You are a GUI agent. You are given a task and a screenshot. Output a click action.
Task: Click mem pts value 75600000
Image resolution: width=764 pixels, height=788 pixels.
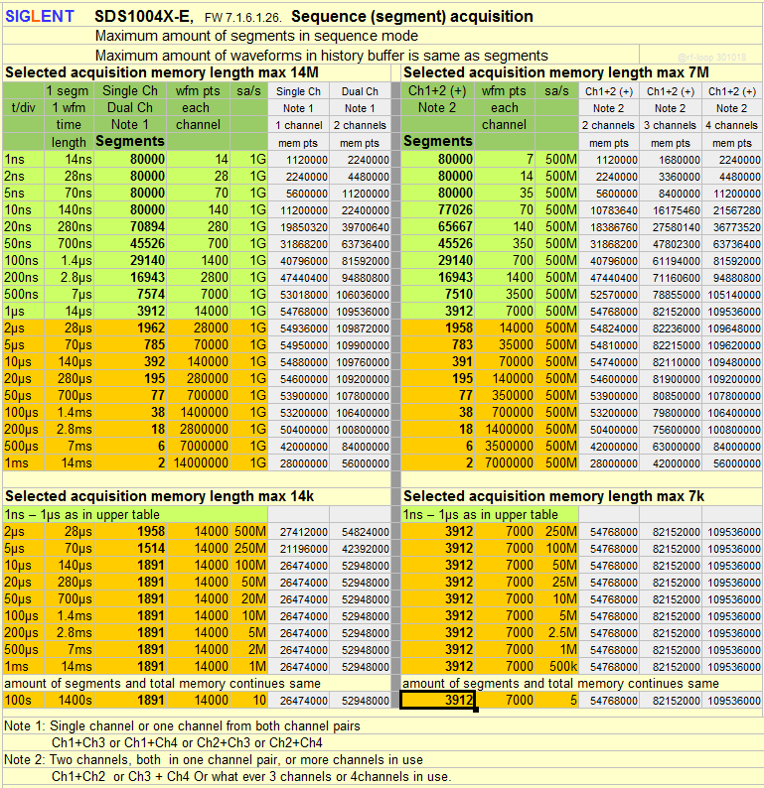(x=671, y=430)
